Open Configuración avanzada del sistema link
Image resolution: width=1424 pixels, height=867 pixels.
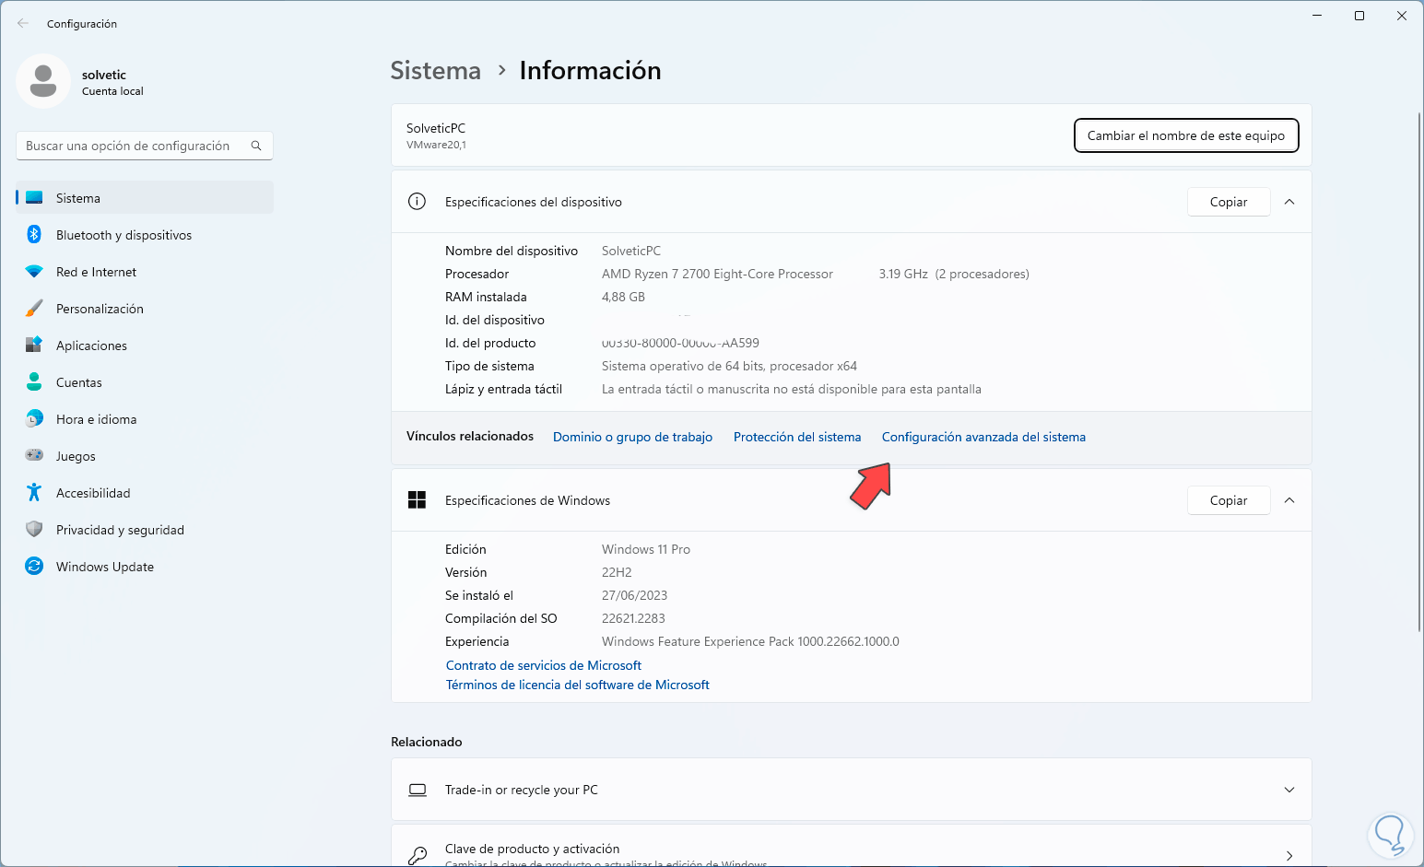(983, 437)
